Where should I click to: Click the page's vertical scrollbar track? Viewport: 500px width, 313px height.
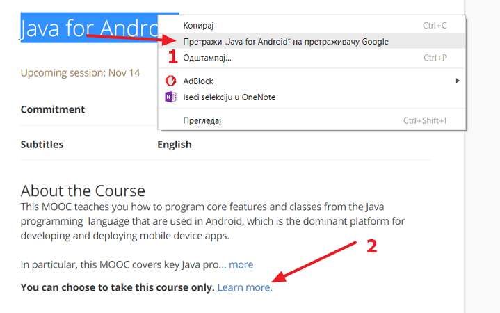(482, 156)
